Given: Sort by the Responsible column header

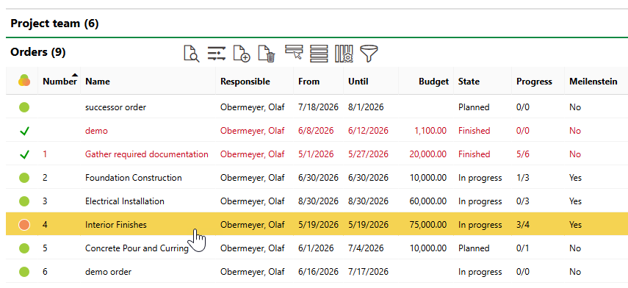Looking at the screenshot, I should (x=245, y=82).
